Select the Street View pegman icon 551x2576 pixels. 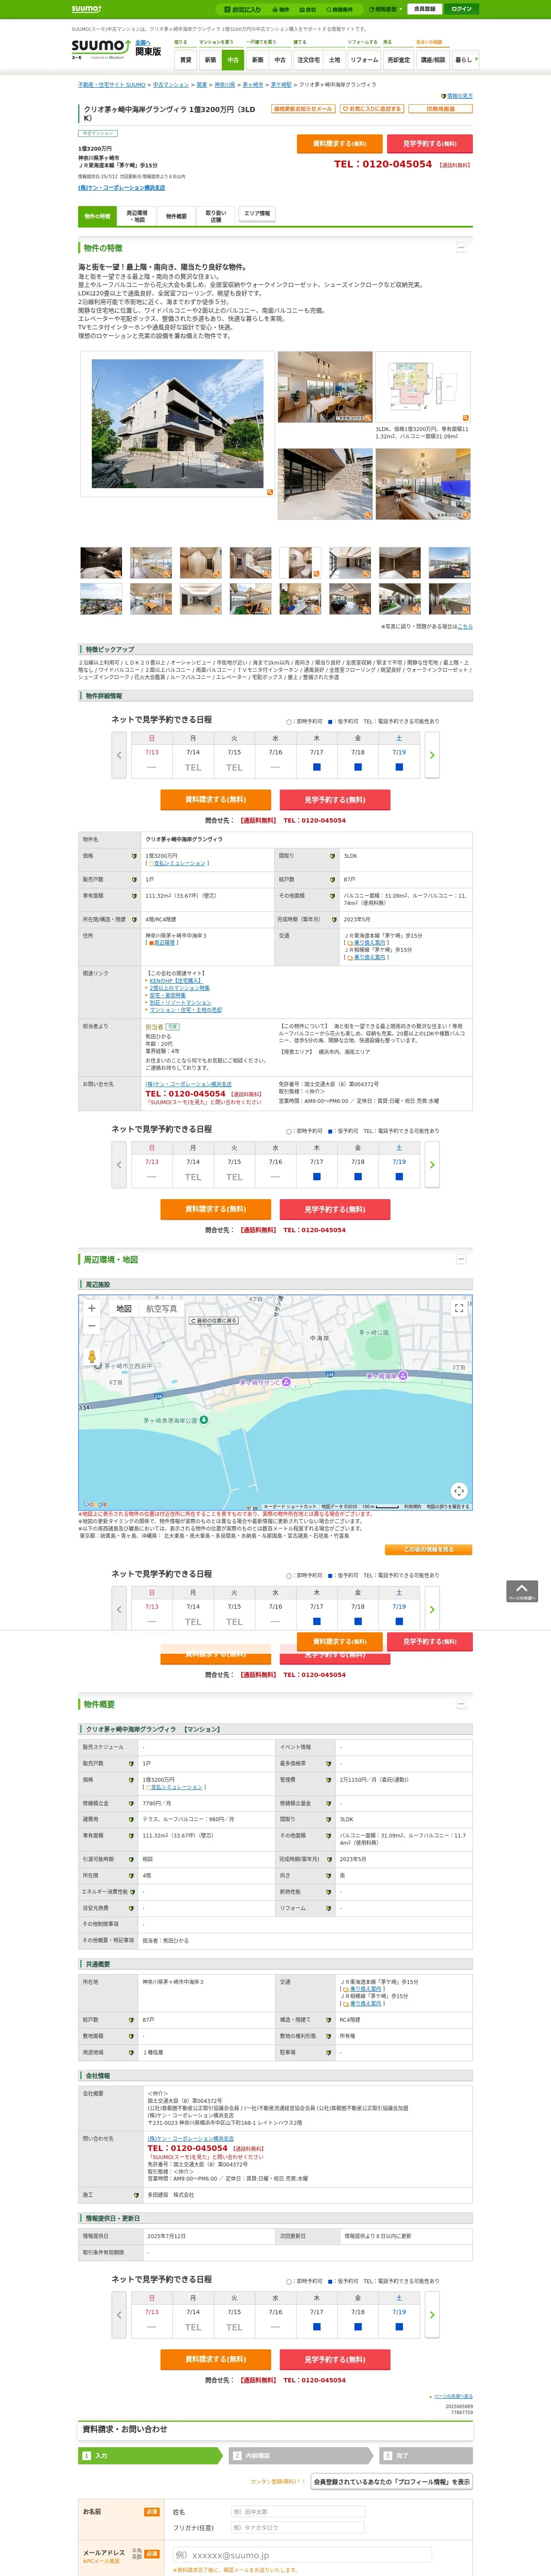point(92,1357)
